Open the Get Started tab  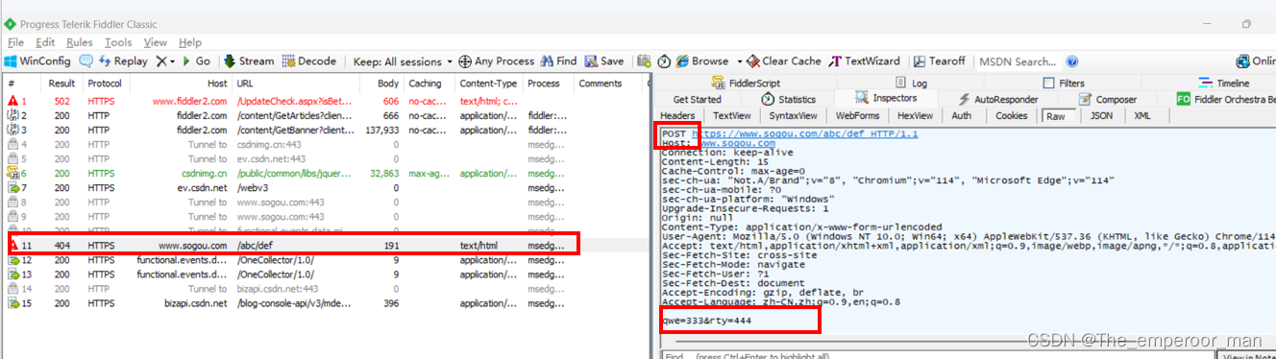[698, 99]
